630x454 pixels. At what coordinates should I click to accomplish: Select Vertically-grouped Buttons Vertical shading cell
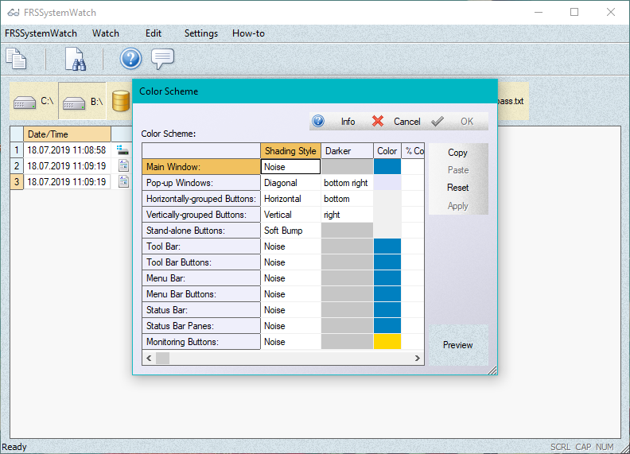(290, 215)
